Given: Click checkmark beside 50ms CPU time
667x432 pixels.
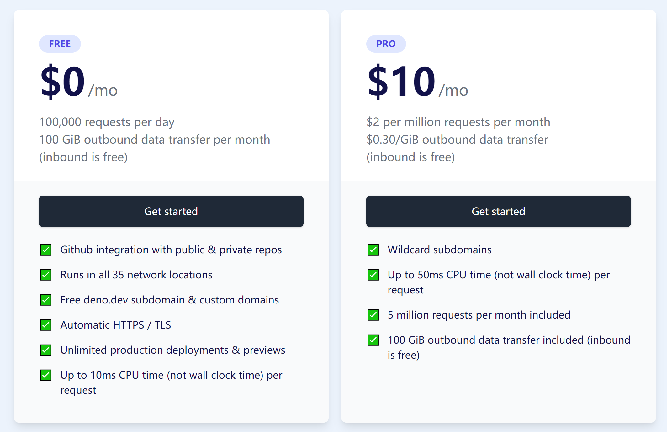Looking at the screenshot, I should pyautogui.click(x=373, y=275).
